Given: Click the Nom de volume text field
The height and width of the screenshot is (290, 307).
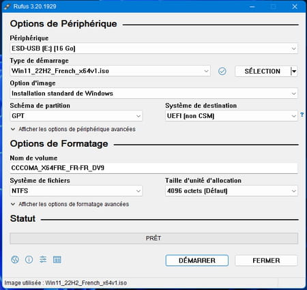Looking at the screenshot, I should [153, 168].
